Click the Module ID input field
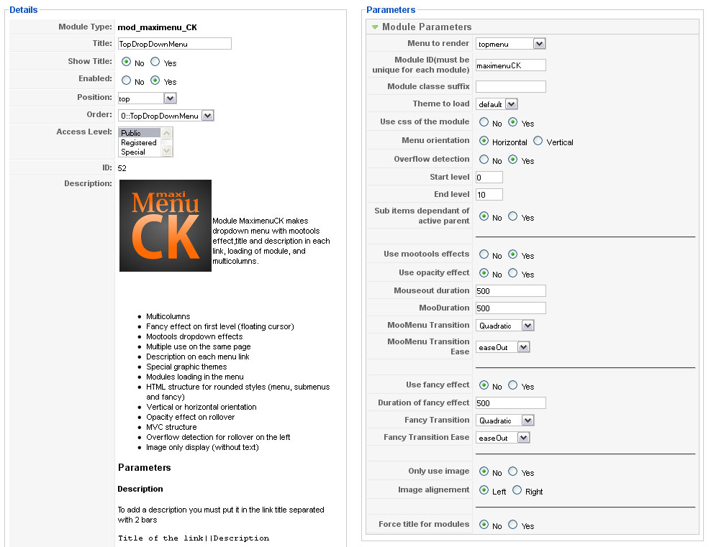711x547 pixels. tap(510, 65)
